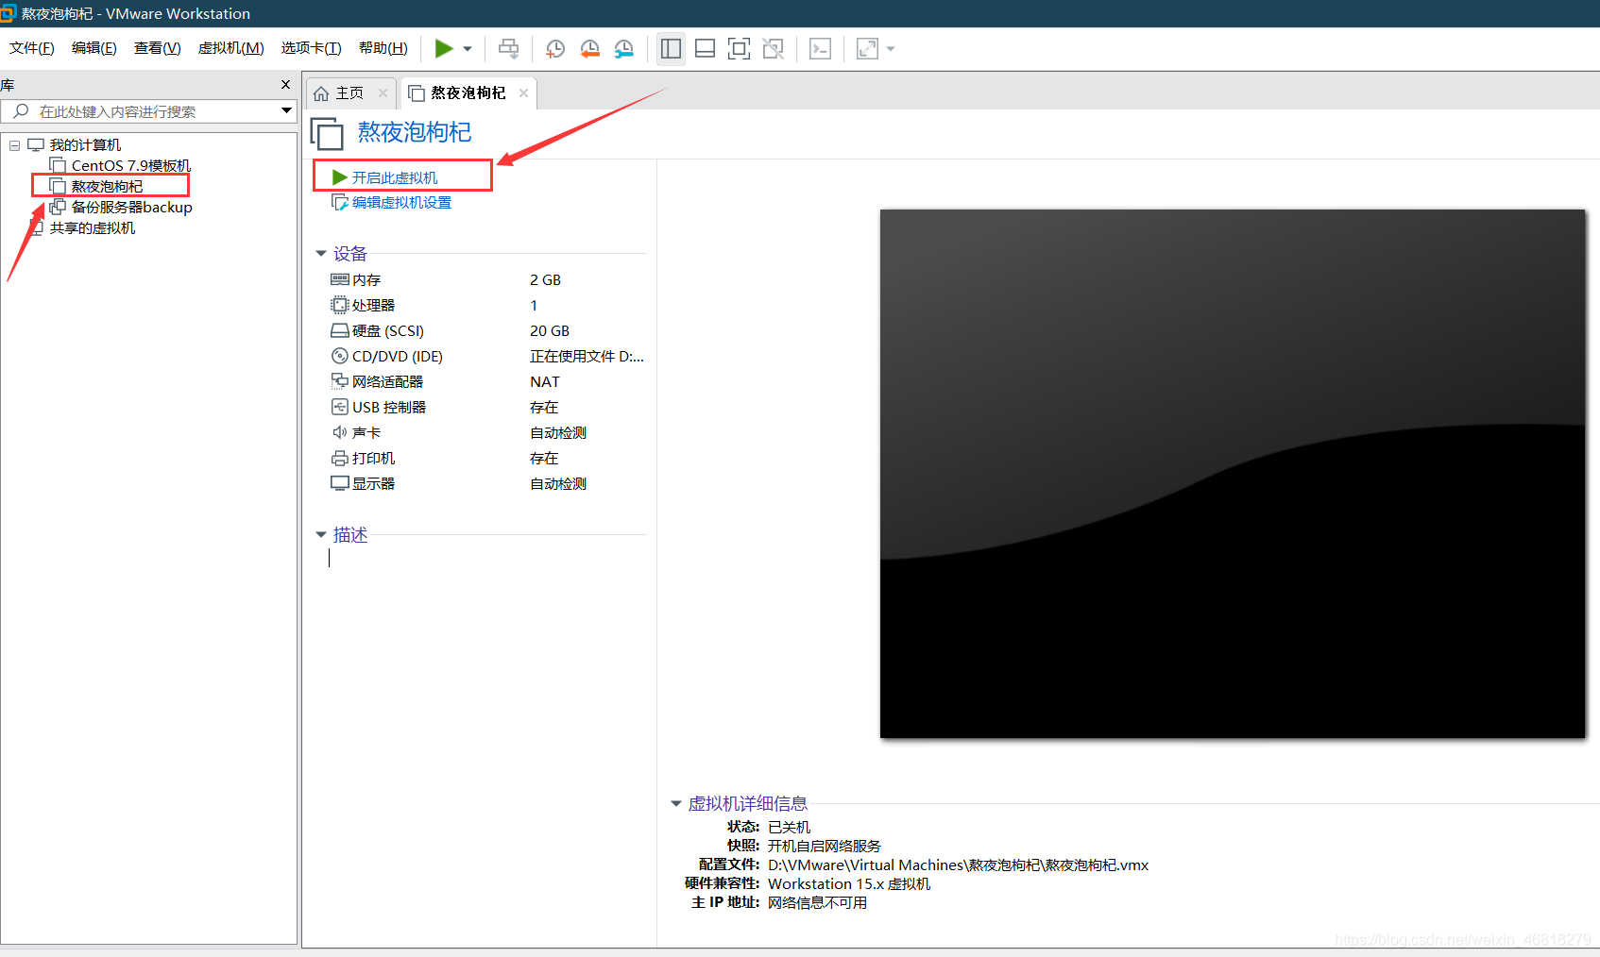Click the 打印机 device row
1600x957 pixels.
[x=487, y=459]
